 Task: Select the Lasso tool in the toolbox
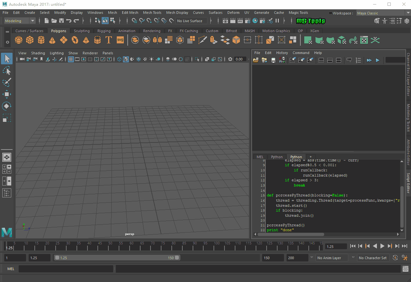(x=7, y=70)
